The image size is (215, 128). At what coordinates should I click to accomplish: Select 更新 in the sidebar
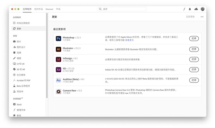pos(28,28)
